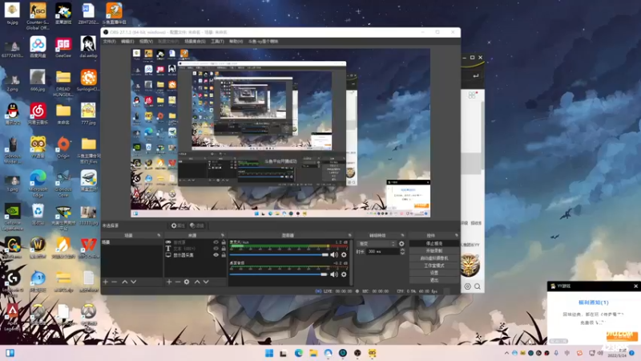
Task: Open the DREAD HUNGER folder on desktop
Action: tap(63, 83)
